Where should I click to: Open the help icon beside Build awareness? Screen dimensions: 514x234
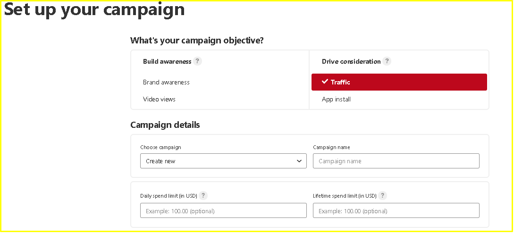pos(197,61)
